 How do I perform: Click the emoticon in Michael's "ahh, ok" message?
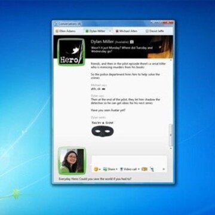[x=103, y=89]
